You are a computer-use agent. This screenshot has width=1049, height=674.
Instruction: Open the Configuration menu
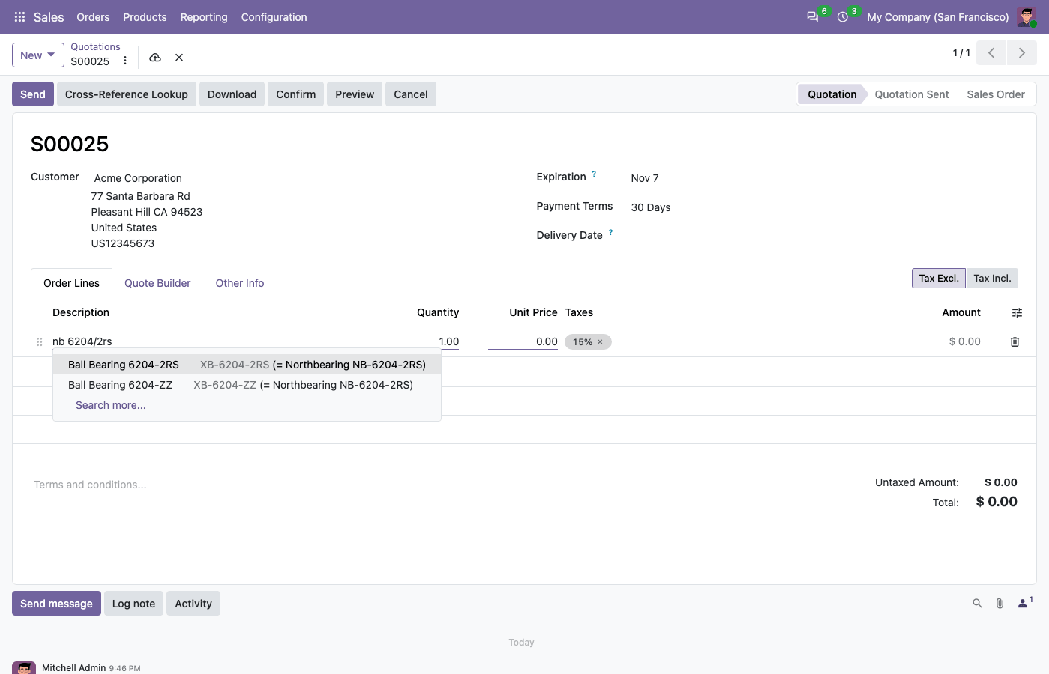click(x=274, y=17)
